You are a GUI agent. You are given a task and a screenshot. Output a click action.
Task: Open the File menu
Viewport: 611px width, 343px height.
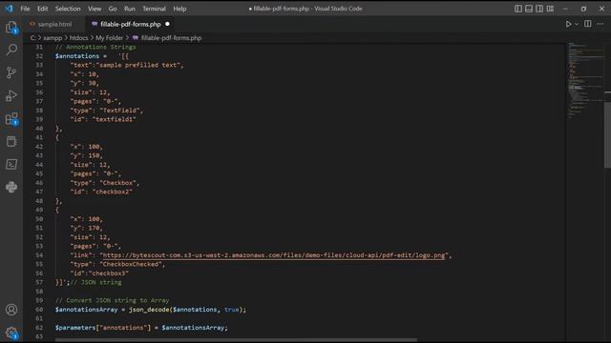[x=26, y=9]
